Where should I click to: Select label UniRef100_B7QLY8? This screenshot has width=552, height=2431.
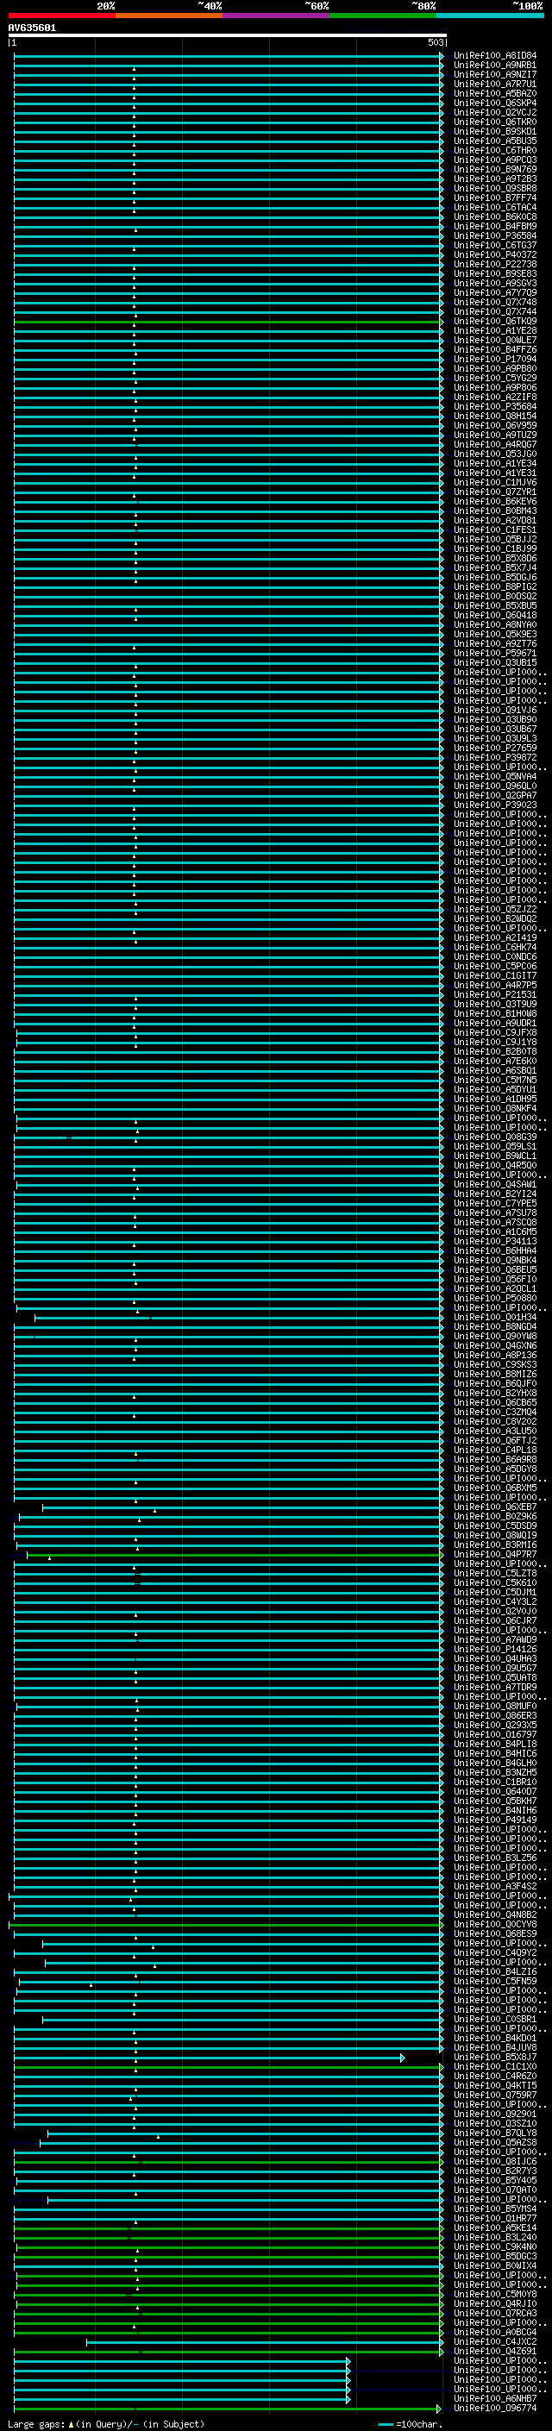click(x=495, y=2133)
